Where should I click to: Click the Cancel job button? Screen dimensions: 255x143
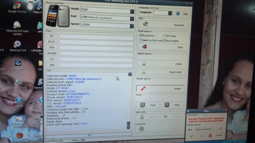pos(159,129)
